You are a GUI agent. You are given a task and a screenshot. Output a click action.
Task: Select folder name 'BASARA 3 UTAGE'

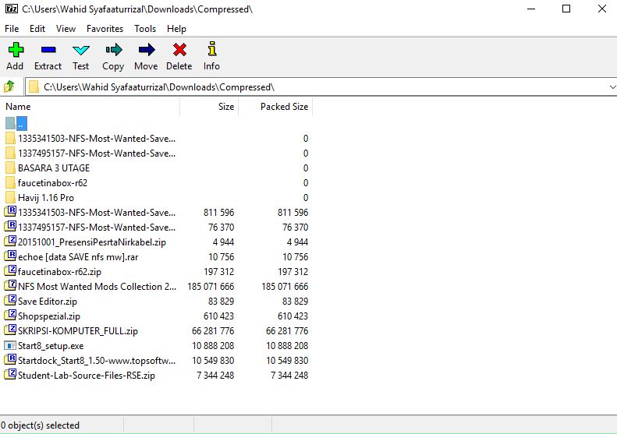pos(54,168)
